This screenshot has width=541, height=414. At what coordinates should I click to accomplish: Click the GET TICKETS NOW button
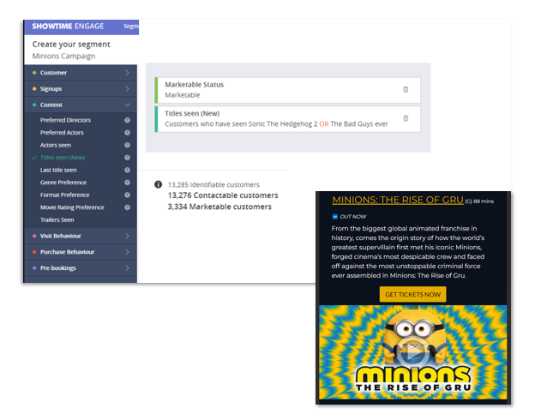(412, 294)
